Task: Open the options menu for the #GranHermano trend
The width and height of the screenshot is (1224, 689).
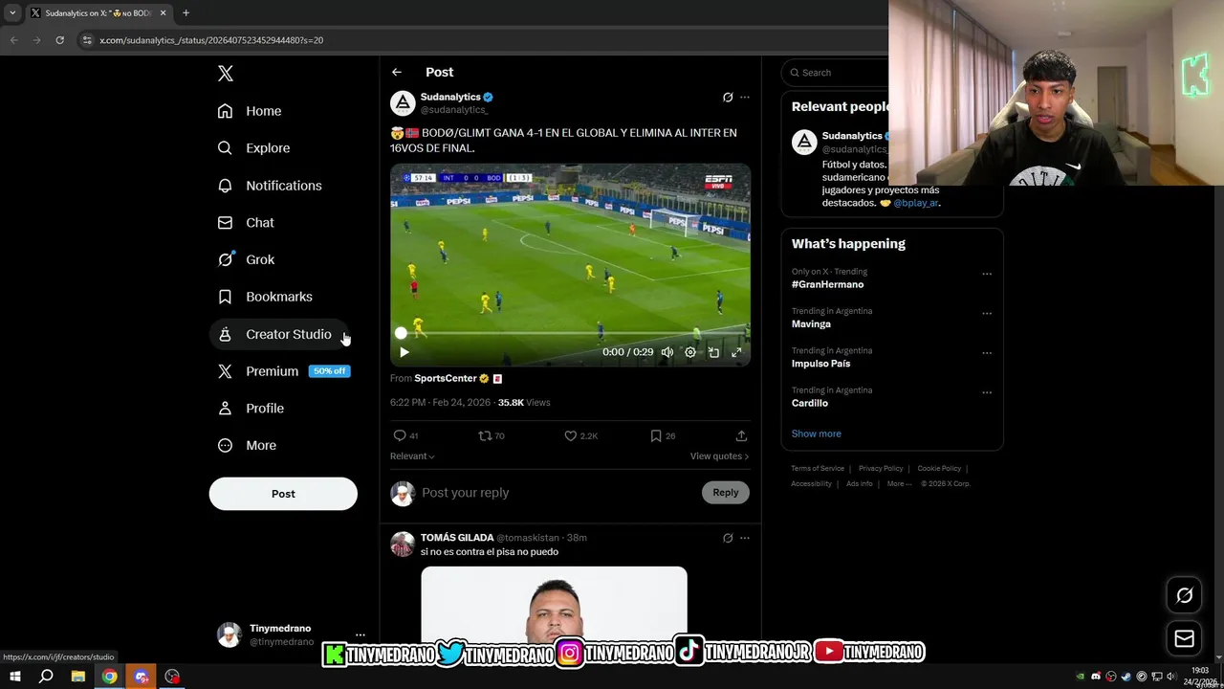Action: click(987, 274)
